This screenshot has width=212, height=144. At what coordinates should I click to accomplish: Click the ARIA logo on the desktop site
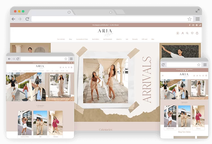point(105,32)
